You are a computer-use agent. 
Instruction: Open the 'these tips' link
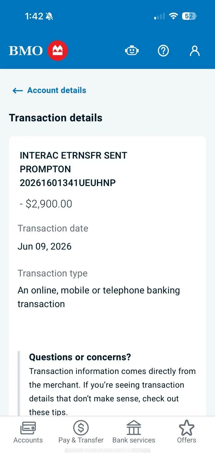click(x=48, y=412)
